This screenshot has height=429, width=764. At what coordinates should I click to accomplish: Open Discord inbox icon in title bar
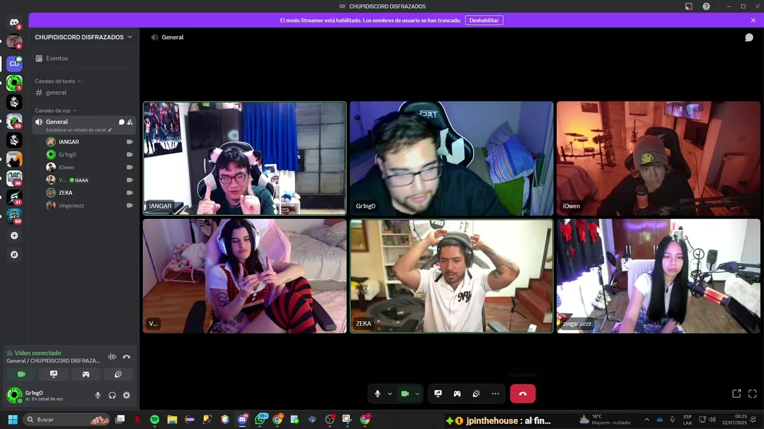[x=689, y=7]
